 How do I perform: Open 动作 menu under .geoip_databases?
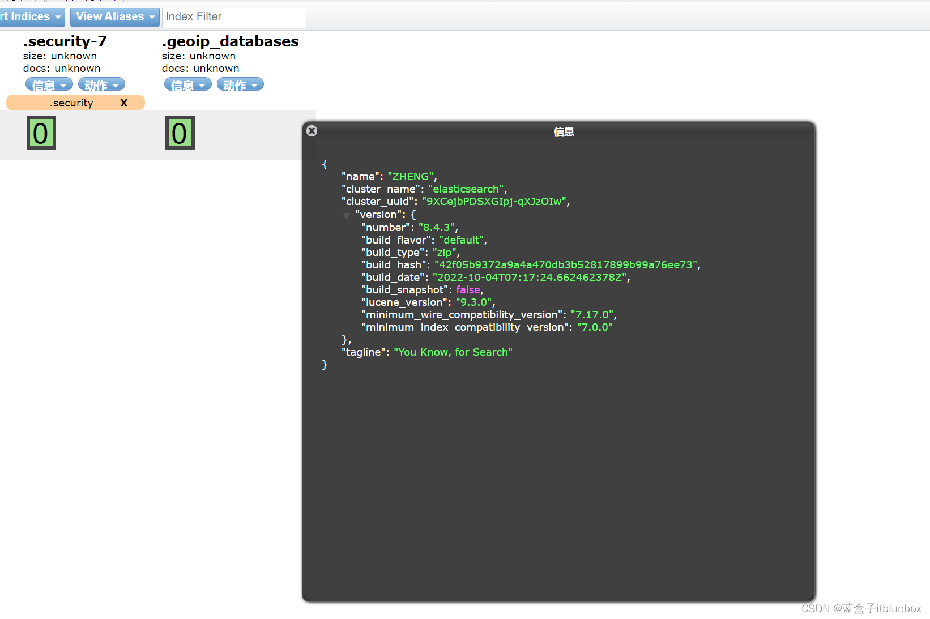tap(240, 85)
